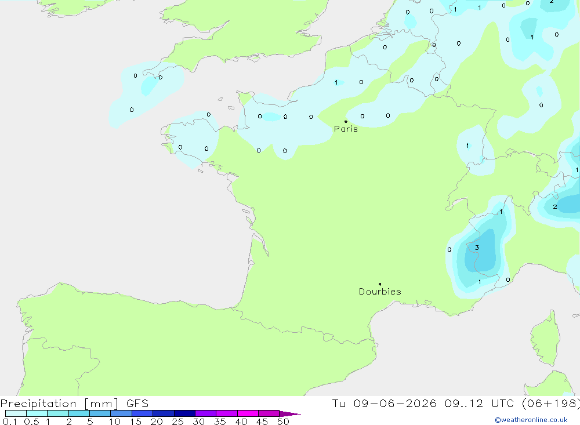This screenshot has width=580, height=425.
Task: Click the Paris location dot marker
Action: (346, 121)
